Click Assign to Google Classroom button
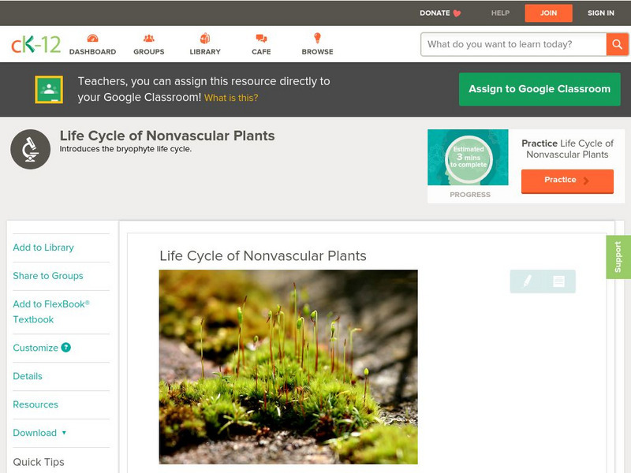This screenshot has width=631, height=473. tap(540, 89)
